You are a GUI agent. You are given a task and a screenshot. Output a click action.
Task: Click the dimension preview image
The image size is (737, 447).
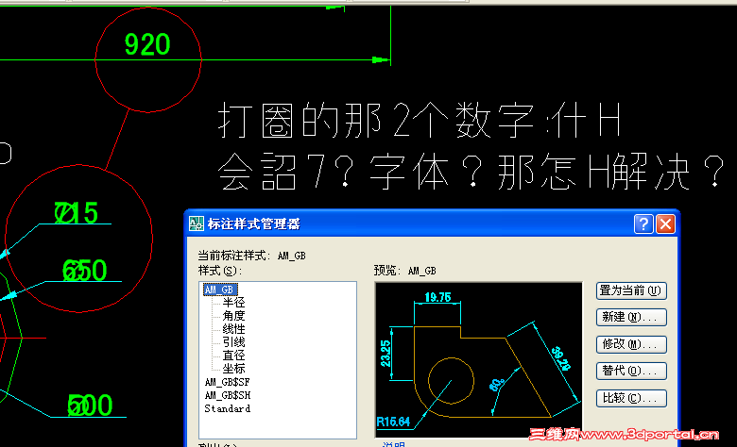click(478, 359)
